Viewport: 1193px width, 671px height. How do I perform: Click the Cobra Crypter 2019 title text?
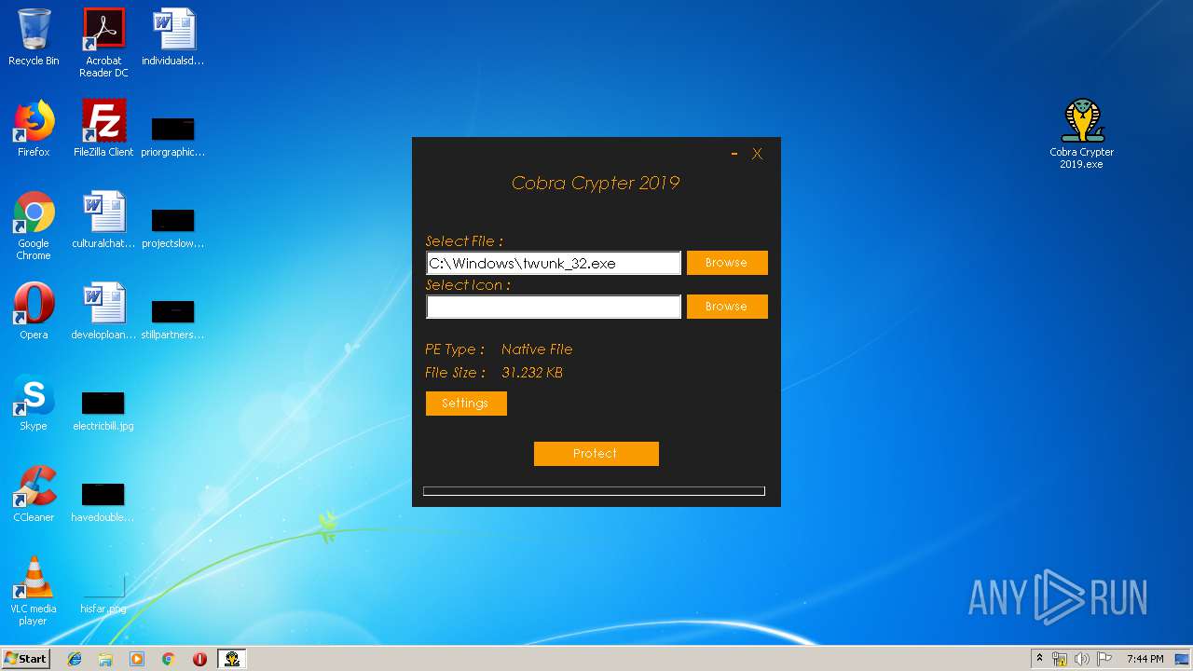pyautogui.click(x=596, y=183)
